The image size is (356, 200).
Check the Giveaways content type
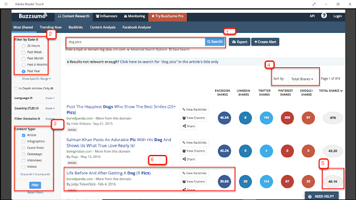coord(23,154)
